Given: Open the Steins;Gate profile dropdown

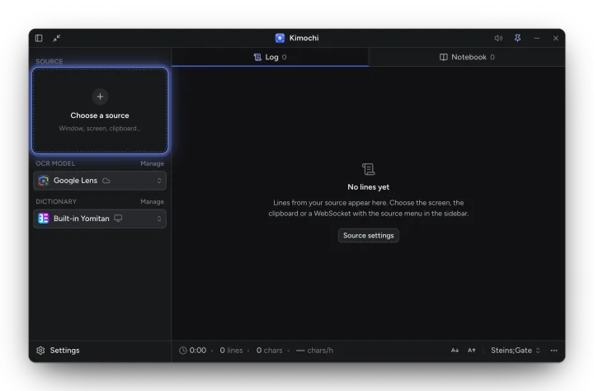Looking at the screenshot, I should pyautogui.click(x=515, y=351).
